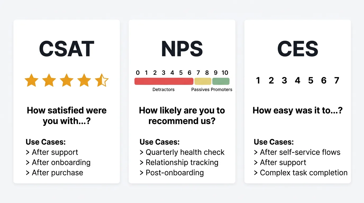Select number 7 on CES scale

pos(336,80)
